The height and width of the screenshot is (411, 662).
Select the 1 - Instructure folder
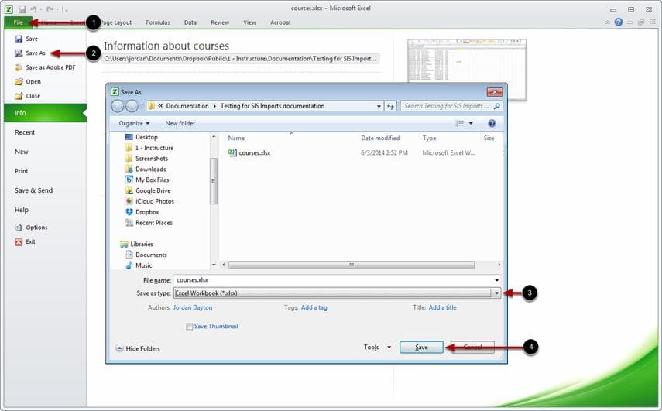click(x=149, y=148)
